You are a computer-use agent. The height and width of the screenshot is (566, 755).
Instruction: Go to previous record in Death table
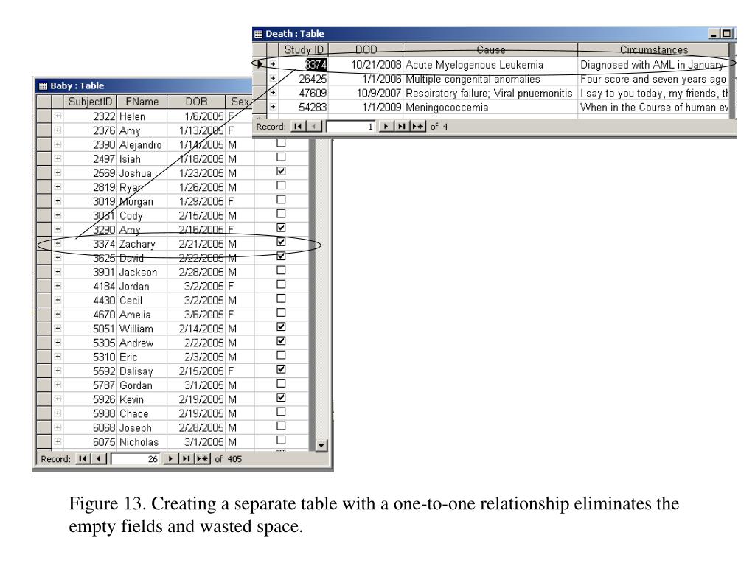(314, 127)
